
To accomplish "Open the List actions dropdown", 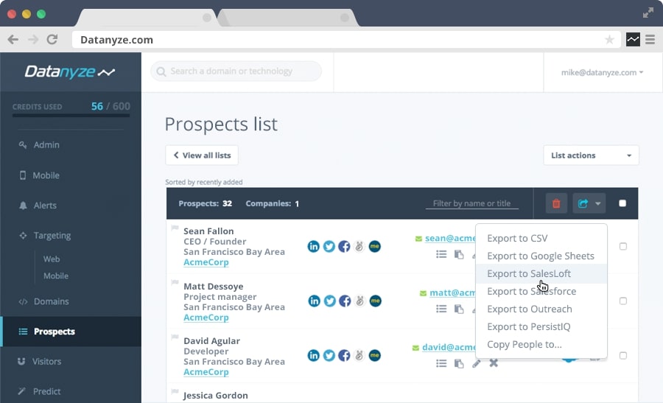I will point(591,155).
